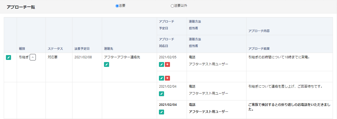Click the 種別 column header

[22, 49]
